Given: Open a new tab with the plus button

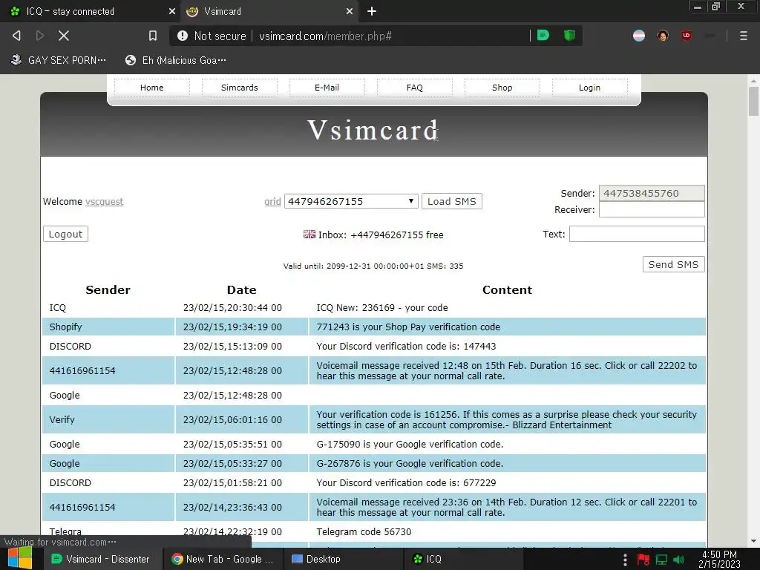Looking at the screenshot, I should coord(372,11).
